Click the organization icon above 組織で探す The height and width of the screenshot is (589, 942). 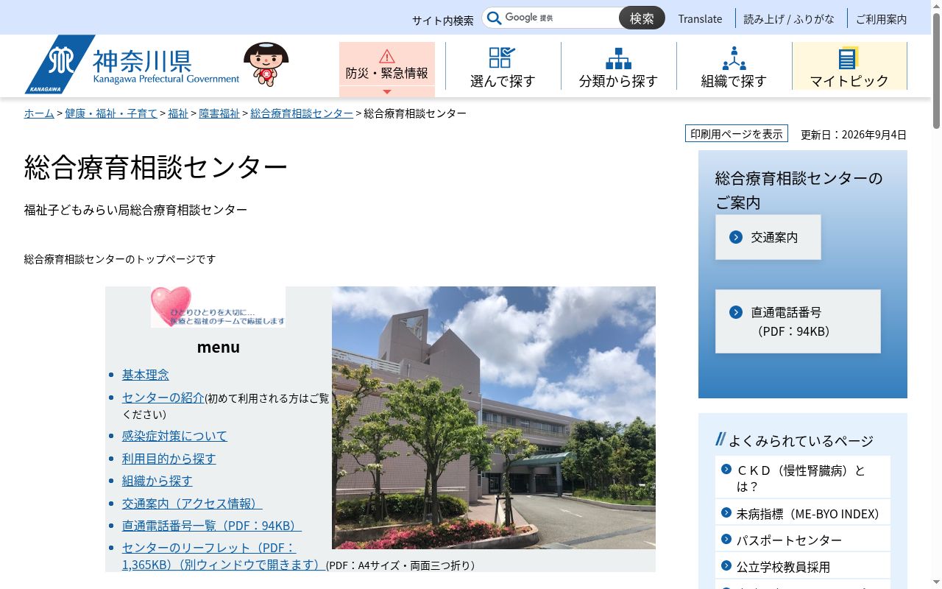pos(734,58)
